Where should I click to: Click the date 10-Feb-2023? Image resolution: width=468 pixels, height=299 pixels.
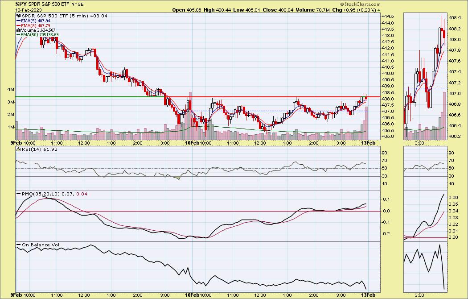pos(29,10)
